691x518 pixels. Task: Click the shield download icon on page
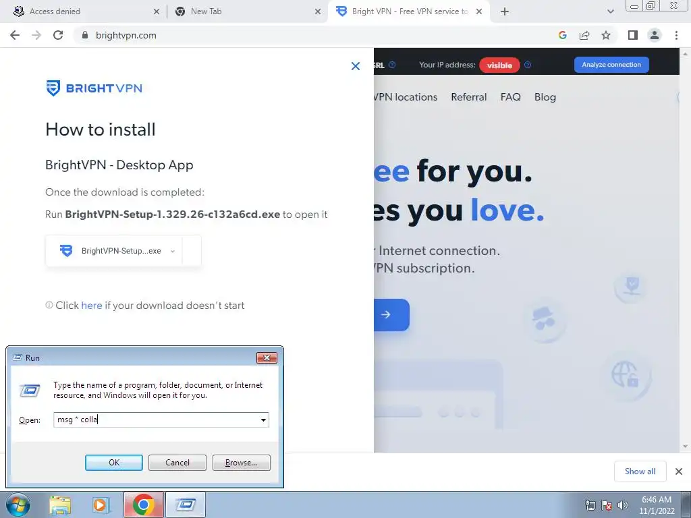(x=631, y=285)
